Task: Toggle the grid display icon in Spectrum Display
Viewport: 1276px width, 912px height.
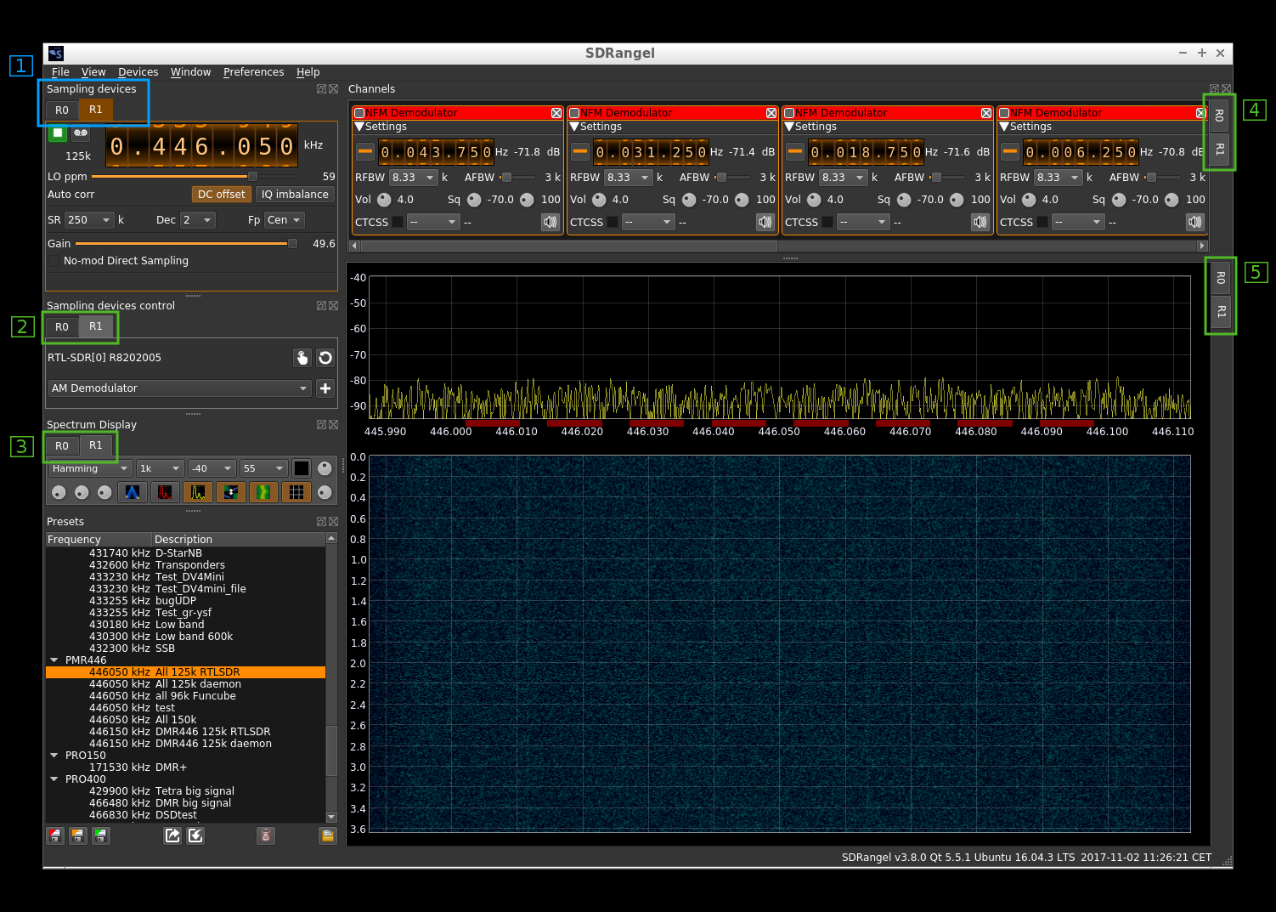Action: [x=296, y=492]
